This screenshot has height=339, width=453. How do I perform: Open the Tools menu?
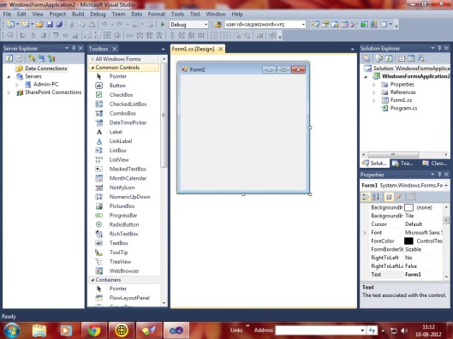coord(177,14)
